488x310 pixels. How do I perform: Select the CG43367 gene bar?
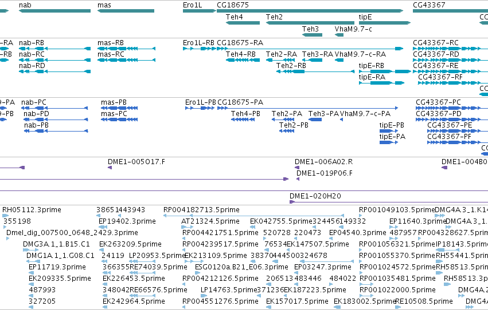tap(450, 11)
